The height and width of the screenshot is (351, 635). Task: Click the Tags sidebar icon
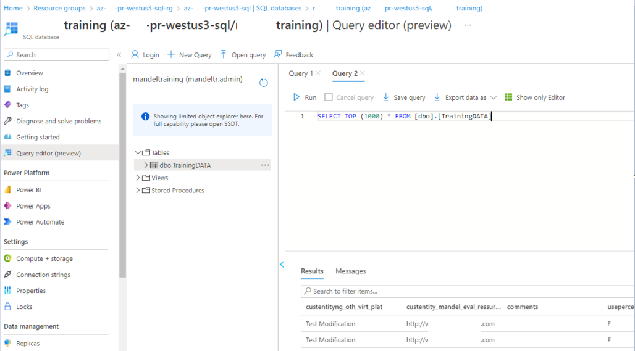pos(7,105)
